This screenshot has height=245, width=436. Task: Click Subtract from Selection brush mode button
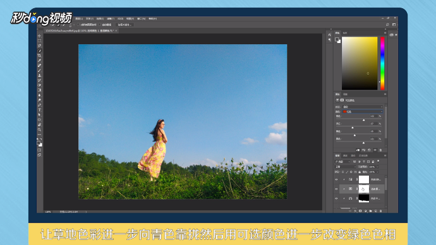[x=63, y=25]
